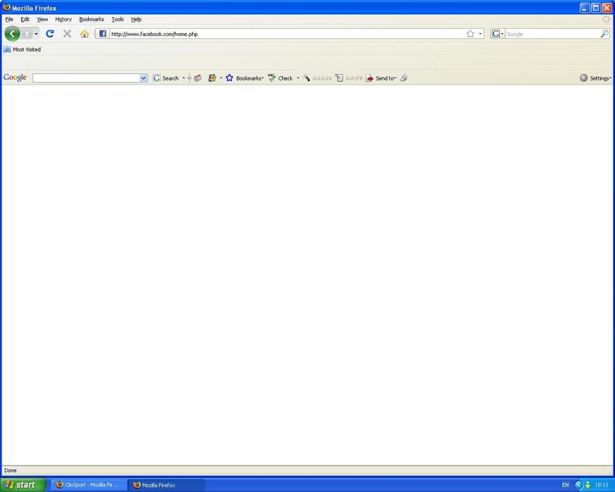Image resolution: width=615 pixels, height=492 pixels.
Task: Click the Facebook favicon in address bar
Action: tap(103, 34)
